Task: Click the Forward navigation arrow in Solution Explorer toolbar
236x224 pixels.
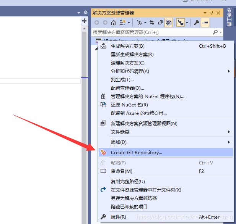Action: [x=105, y=23]
